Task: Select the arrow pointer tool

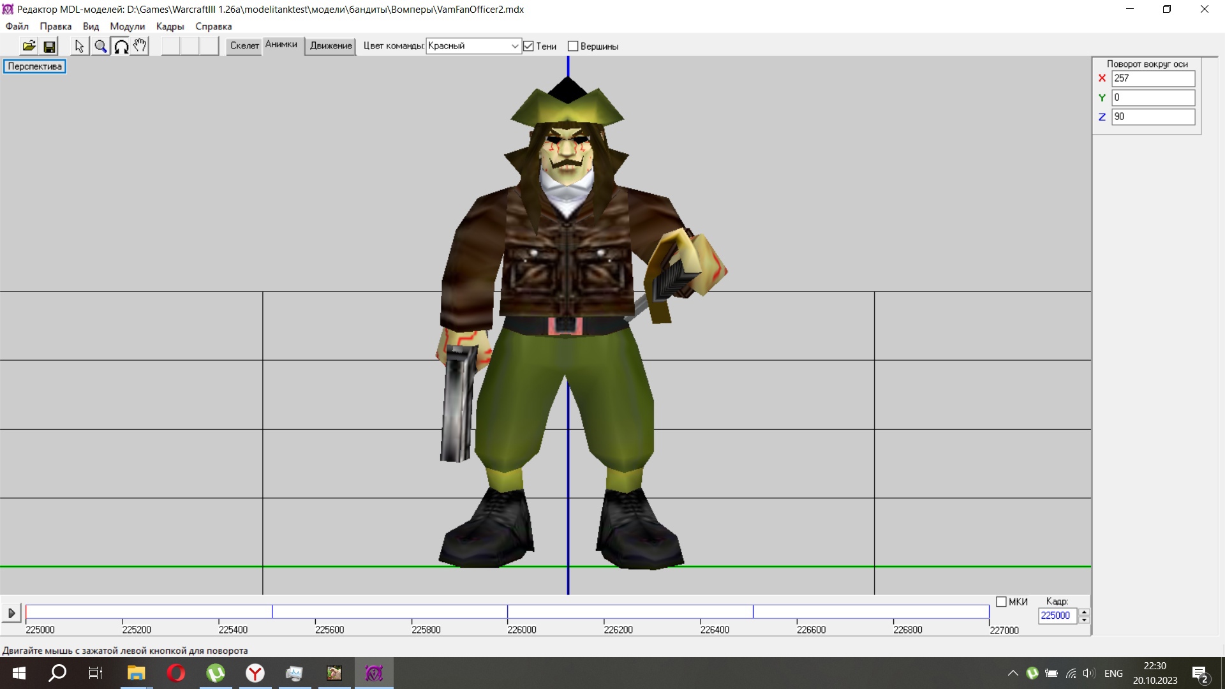Action: 79,46
